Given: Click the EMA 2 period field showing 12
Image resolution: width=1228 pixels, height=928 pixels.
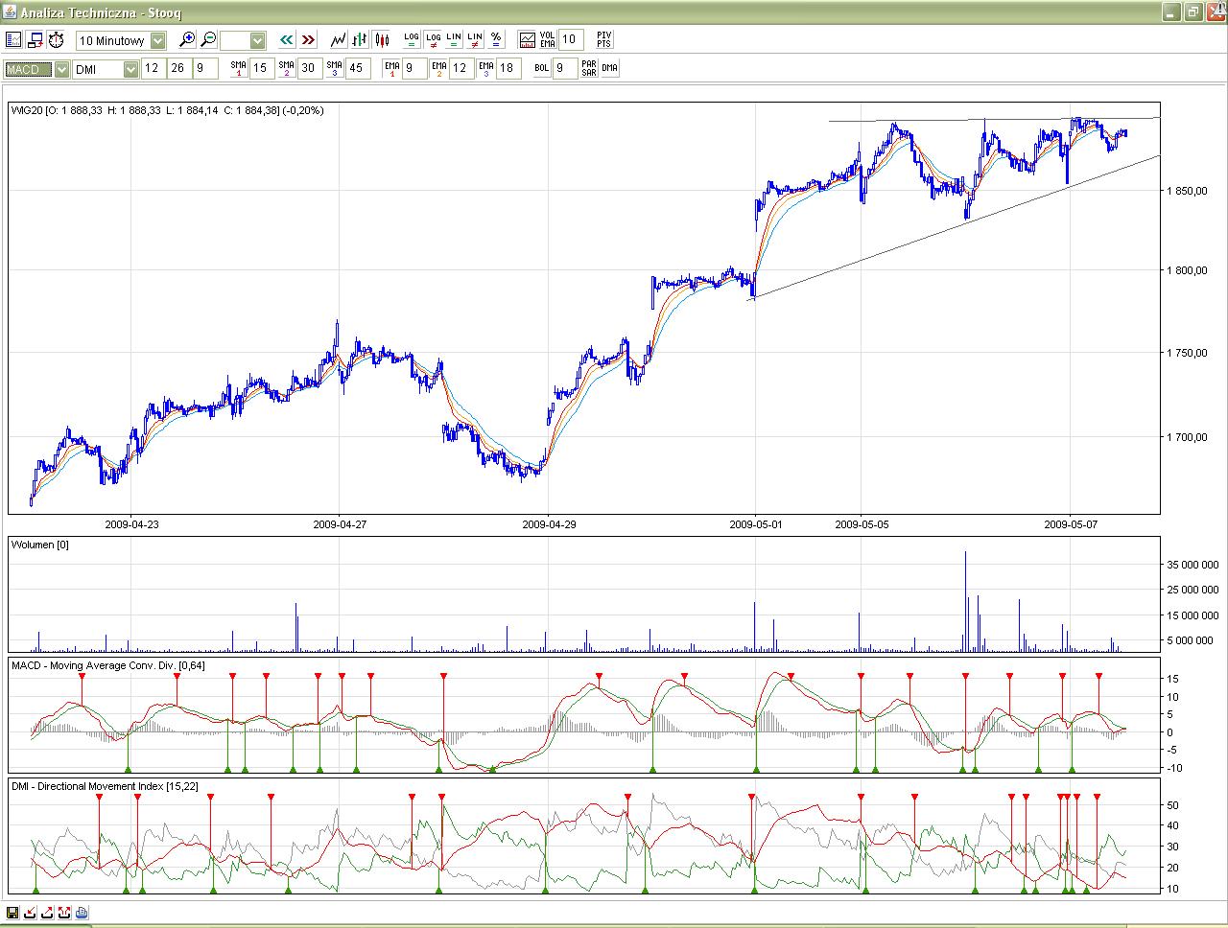Looking at the screenshot, I should [462, 69].
